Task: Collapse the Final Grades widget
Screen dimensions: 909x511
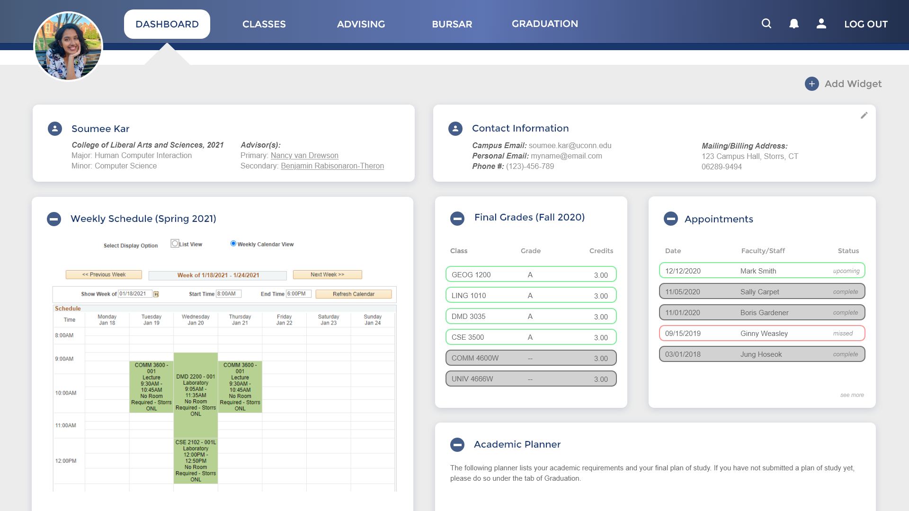Action: 457,218
